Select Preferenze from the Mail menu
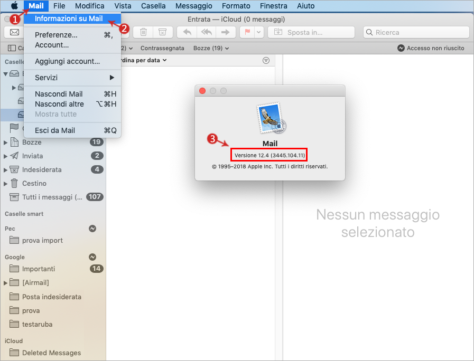This screenshot has height=361, width=474. (56, 35)
